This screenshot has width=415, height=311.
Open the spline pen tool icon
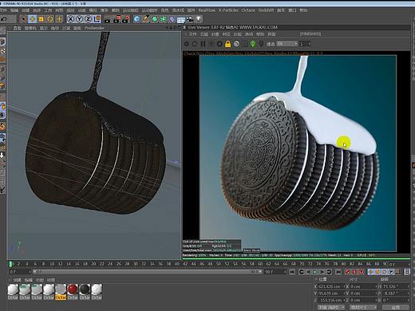(x=146, y=19)
